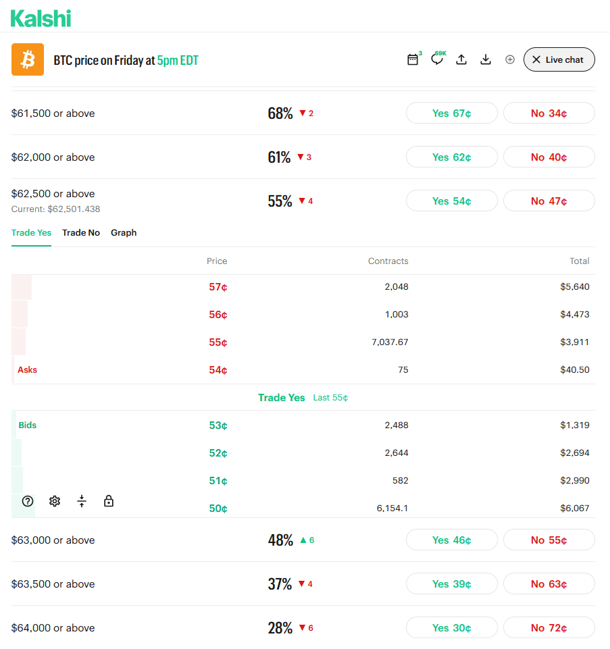Viewport: 610px width, 649px height.
Task: Expand the $62,000 or above row
Action: click(x=303, y=157)
